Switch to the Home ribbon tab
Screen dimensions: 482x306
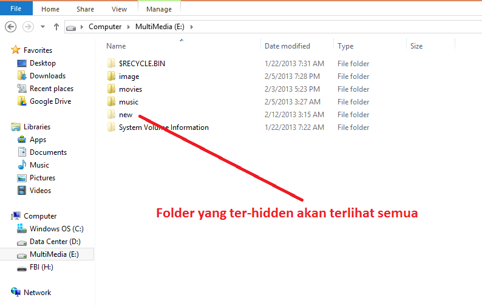(x=50, y=9)
